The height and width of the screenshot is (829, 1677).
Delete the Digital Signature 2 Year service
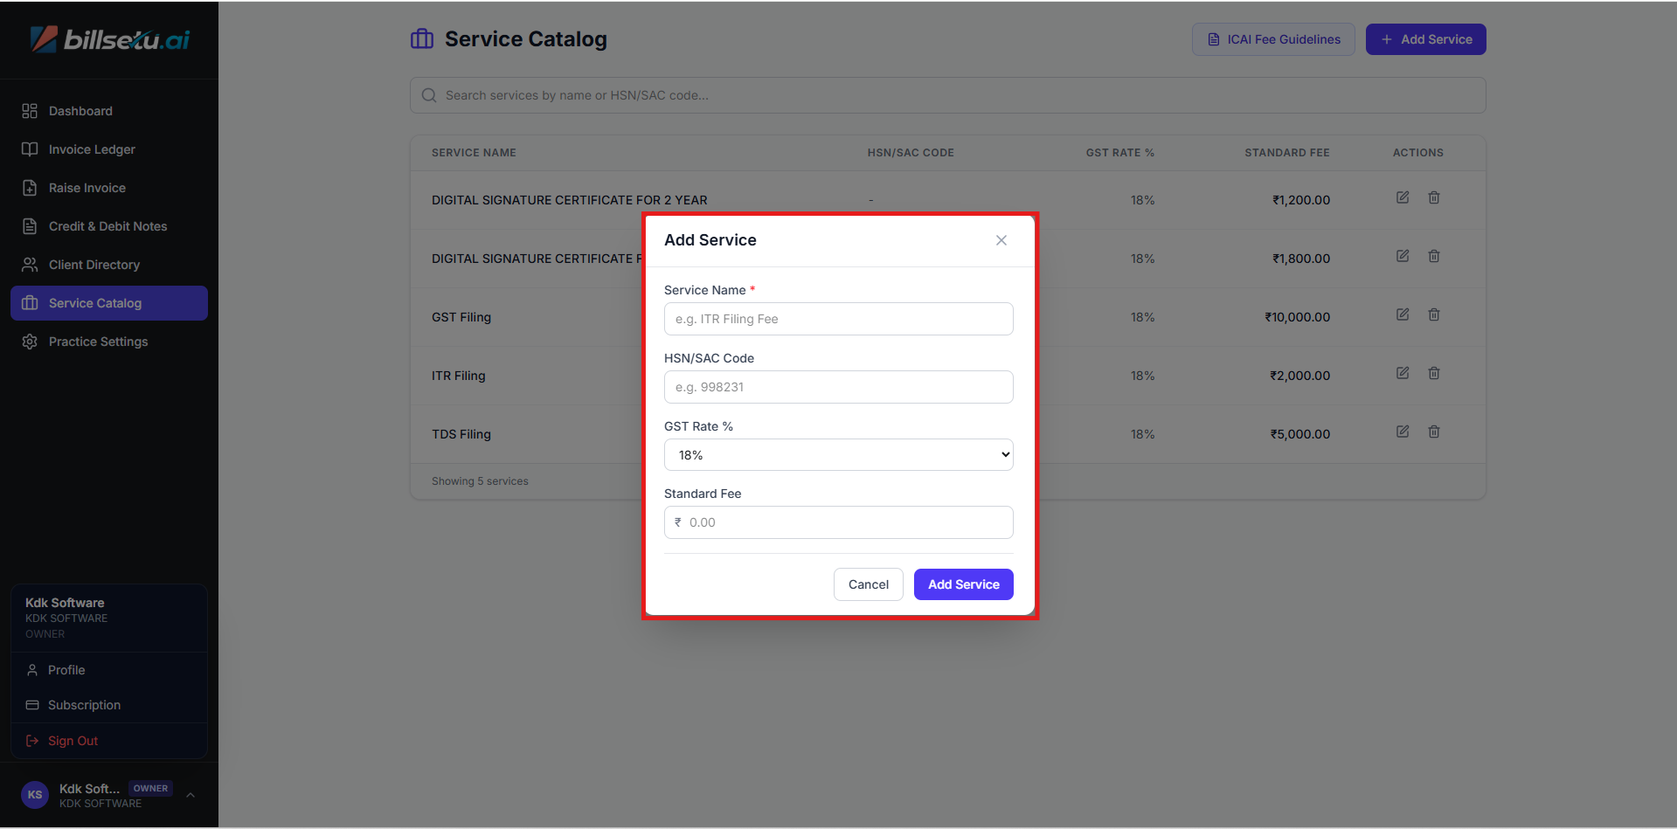coord(1433,197)
